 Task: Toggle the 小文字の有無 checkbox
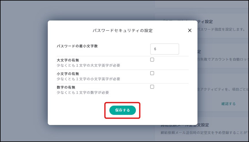152,73
